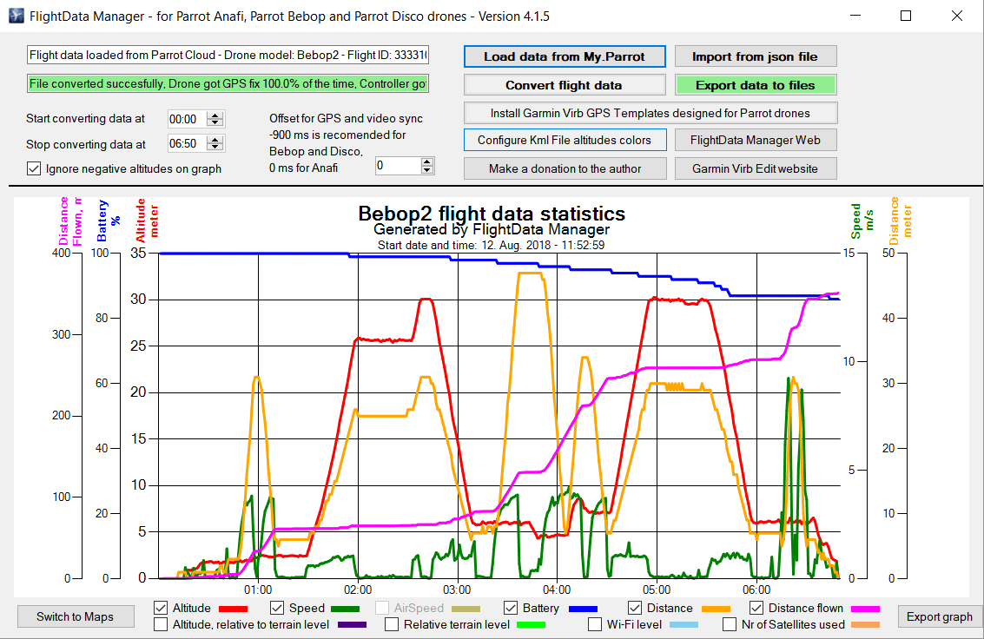The width and height of the screenshot is (984, 639).
Task: Open FlightData Manager Web
Action: 756,140
